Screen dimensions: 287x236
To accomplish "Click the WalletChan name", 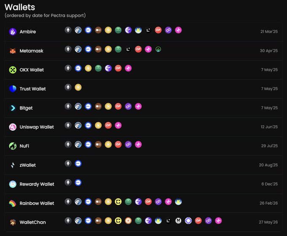I will (33, 222).
